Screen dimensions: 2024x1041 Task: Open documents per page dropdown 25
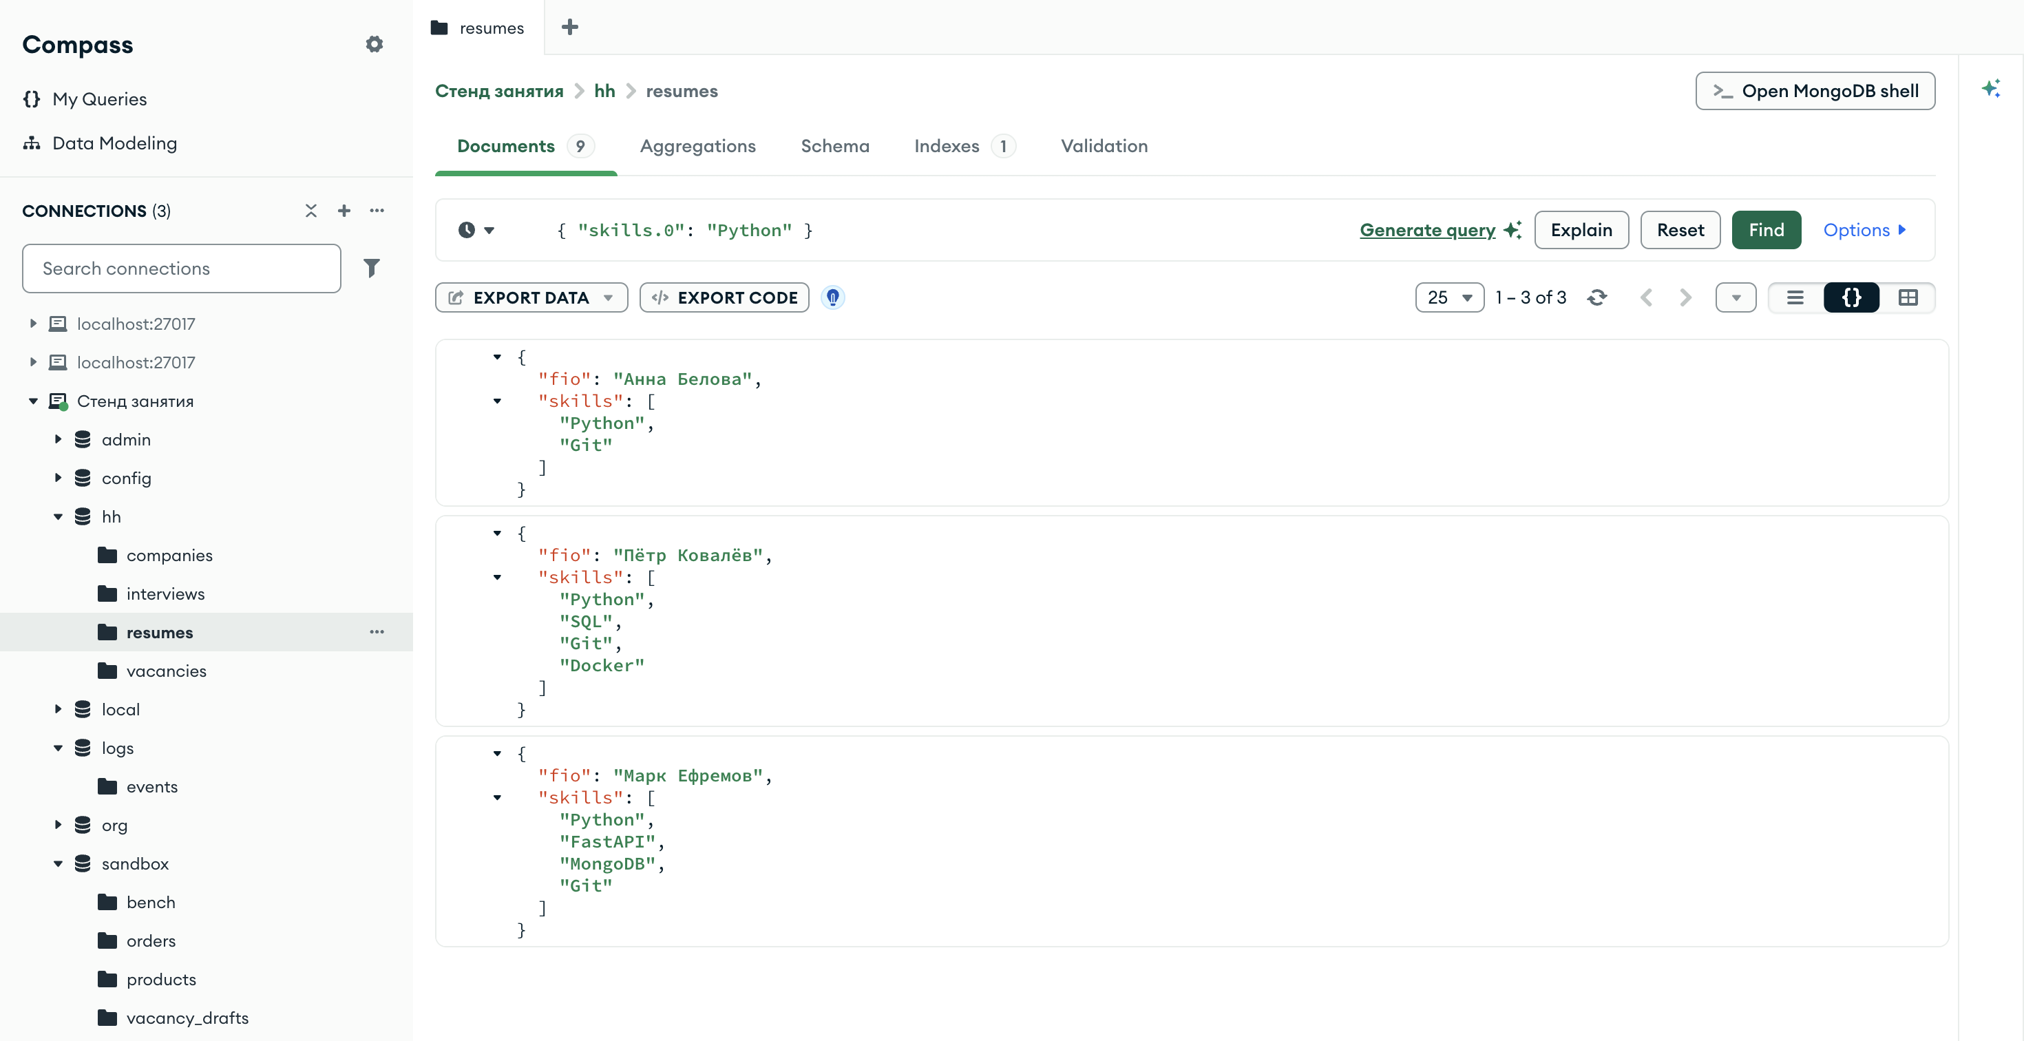pyautogui.click(x=1450, y=297)
